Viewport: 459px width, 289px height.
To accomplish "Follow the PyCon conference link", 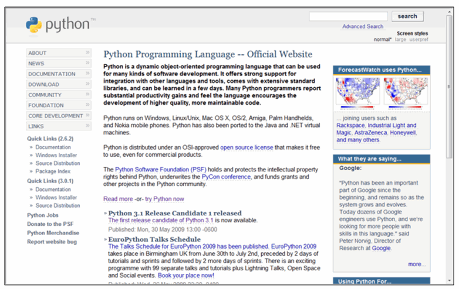I will coord(227,177).
